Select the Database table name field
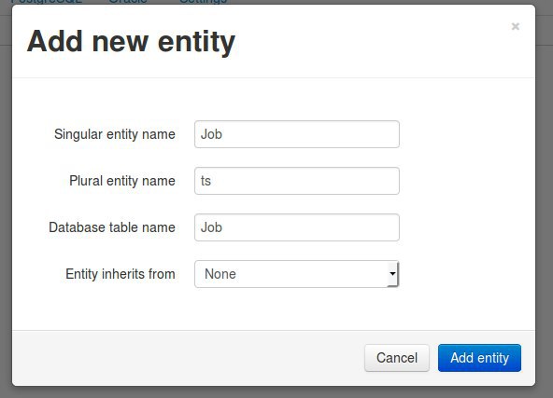 tap(297, 227)
